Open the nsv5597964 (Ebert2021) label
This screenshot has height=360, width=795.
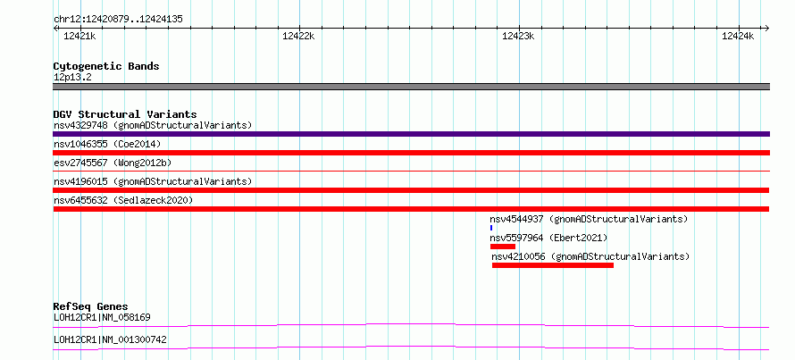point(548,238)
